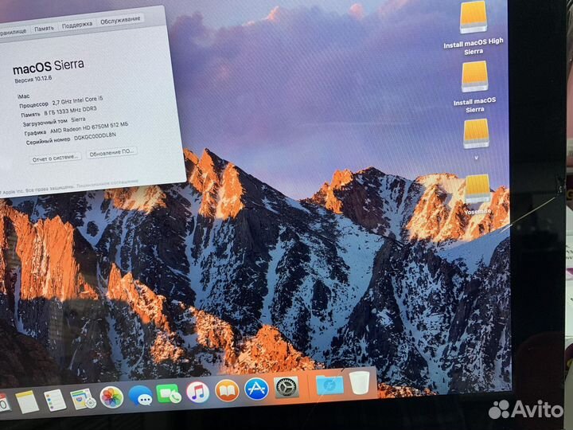573x430 pixels.
Task: Click the AMD Radeon HD 6750M graphics value
Action: tap(89, 127)
